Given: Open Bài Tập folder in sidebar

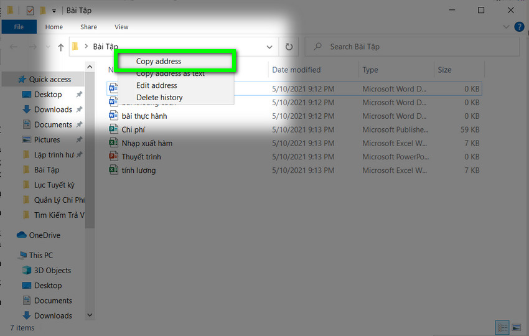Looking at the screenshot, I should [x=47, y=170].
